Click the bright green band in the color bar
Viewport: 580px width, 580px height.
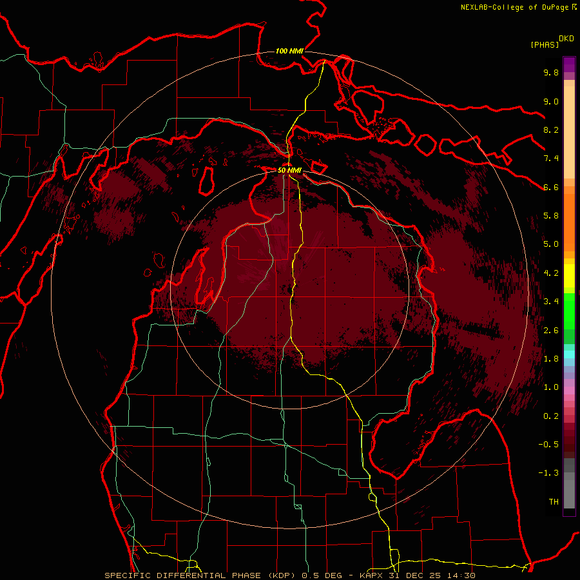[569, 311]
